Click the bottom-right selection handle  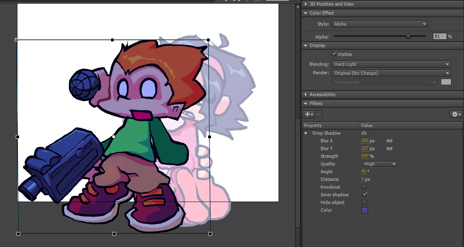pyautogui.click(x=210, y=234)
